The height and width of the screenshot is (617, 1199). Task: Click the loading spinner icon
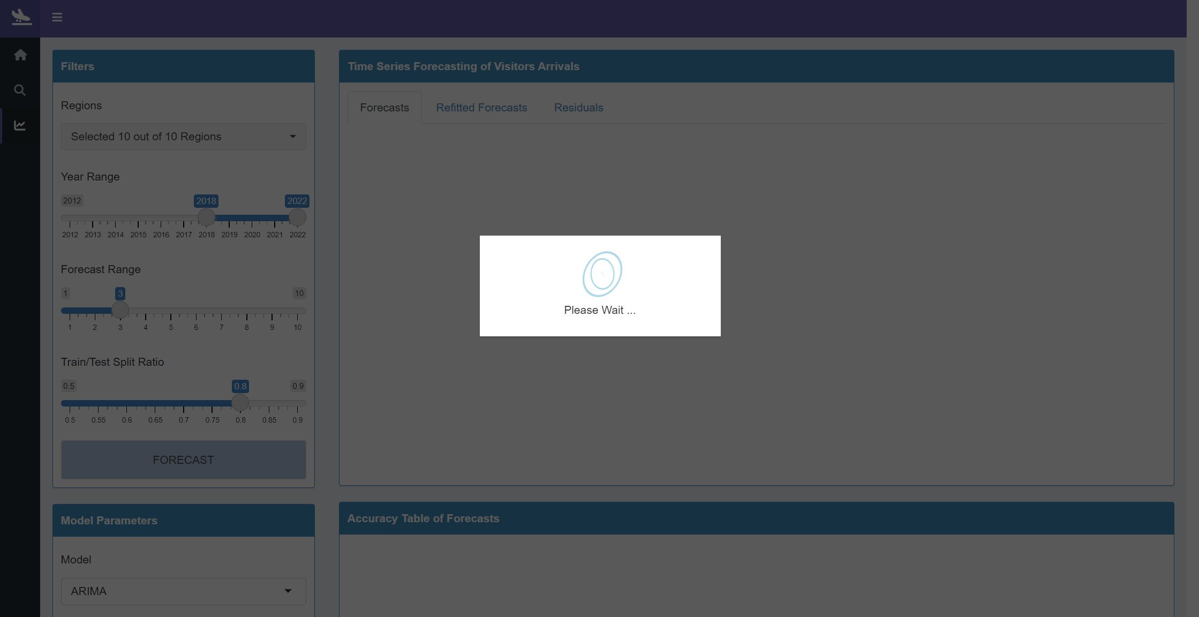pyautogui.click(x=602, y=274)
